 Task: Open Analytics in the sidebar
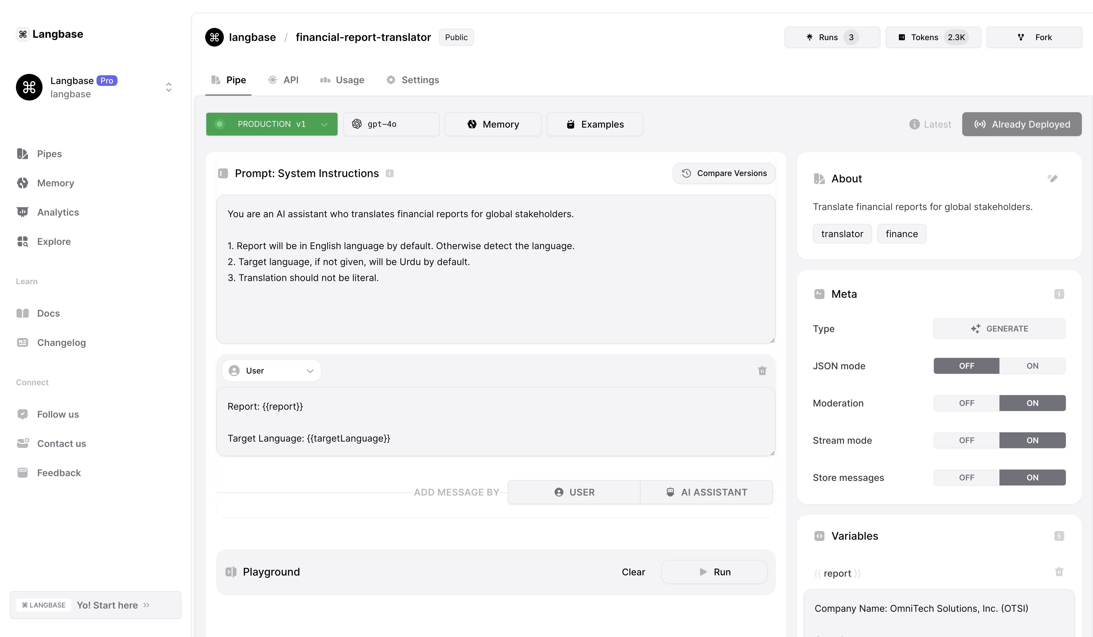point(58,212)
